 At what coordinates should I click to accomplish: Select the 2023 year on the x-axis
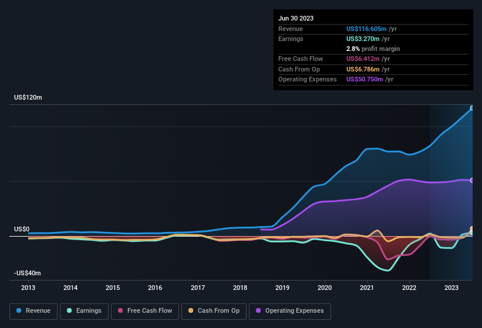[451, 288]
